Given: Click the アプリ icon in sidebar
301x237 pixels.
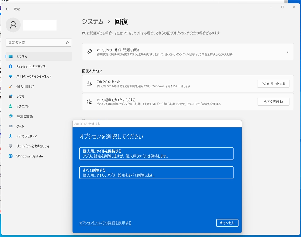Looking at the screenshot, I should [11, 96].
